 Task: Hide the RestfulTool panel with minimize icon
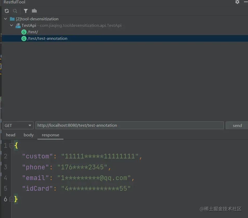[246, 2]
